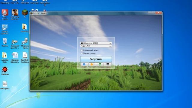Click the account avatar icon beside MRLauncher_23235
This screenshot has width=192, height=108.
(x=82, y=43)
